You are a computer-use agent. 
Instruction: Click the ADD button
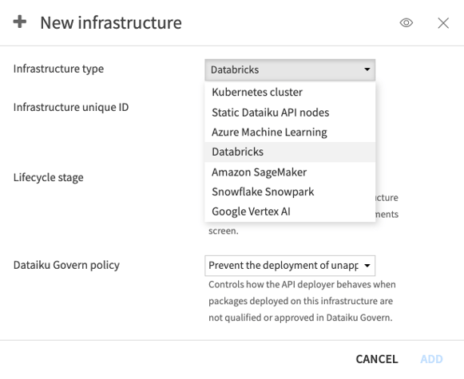pyautogui.click(x=431, y=359)
